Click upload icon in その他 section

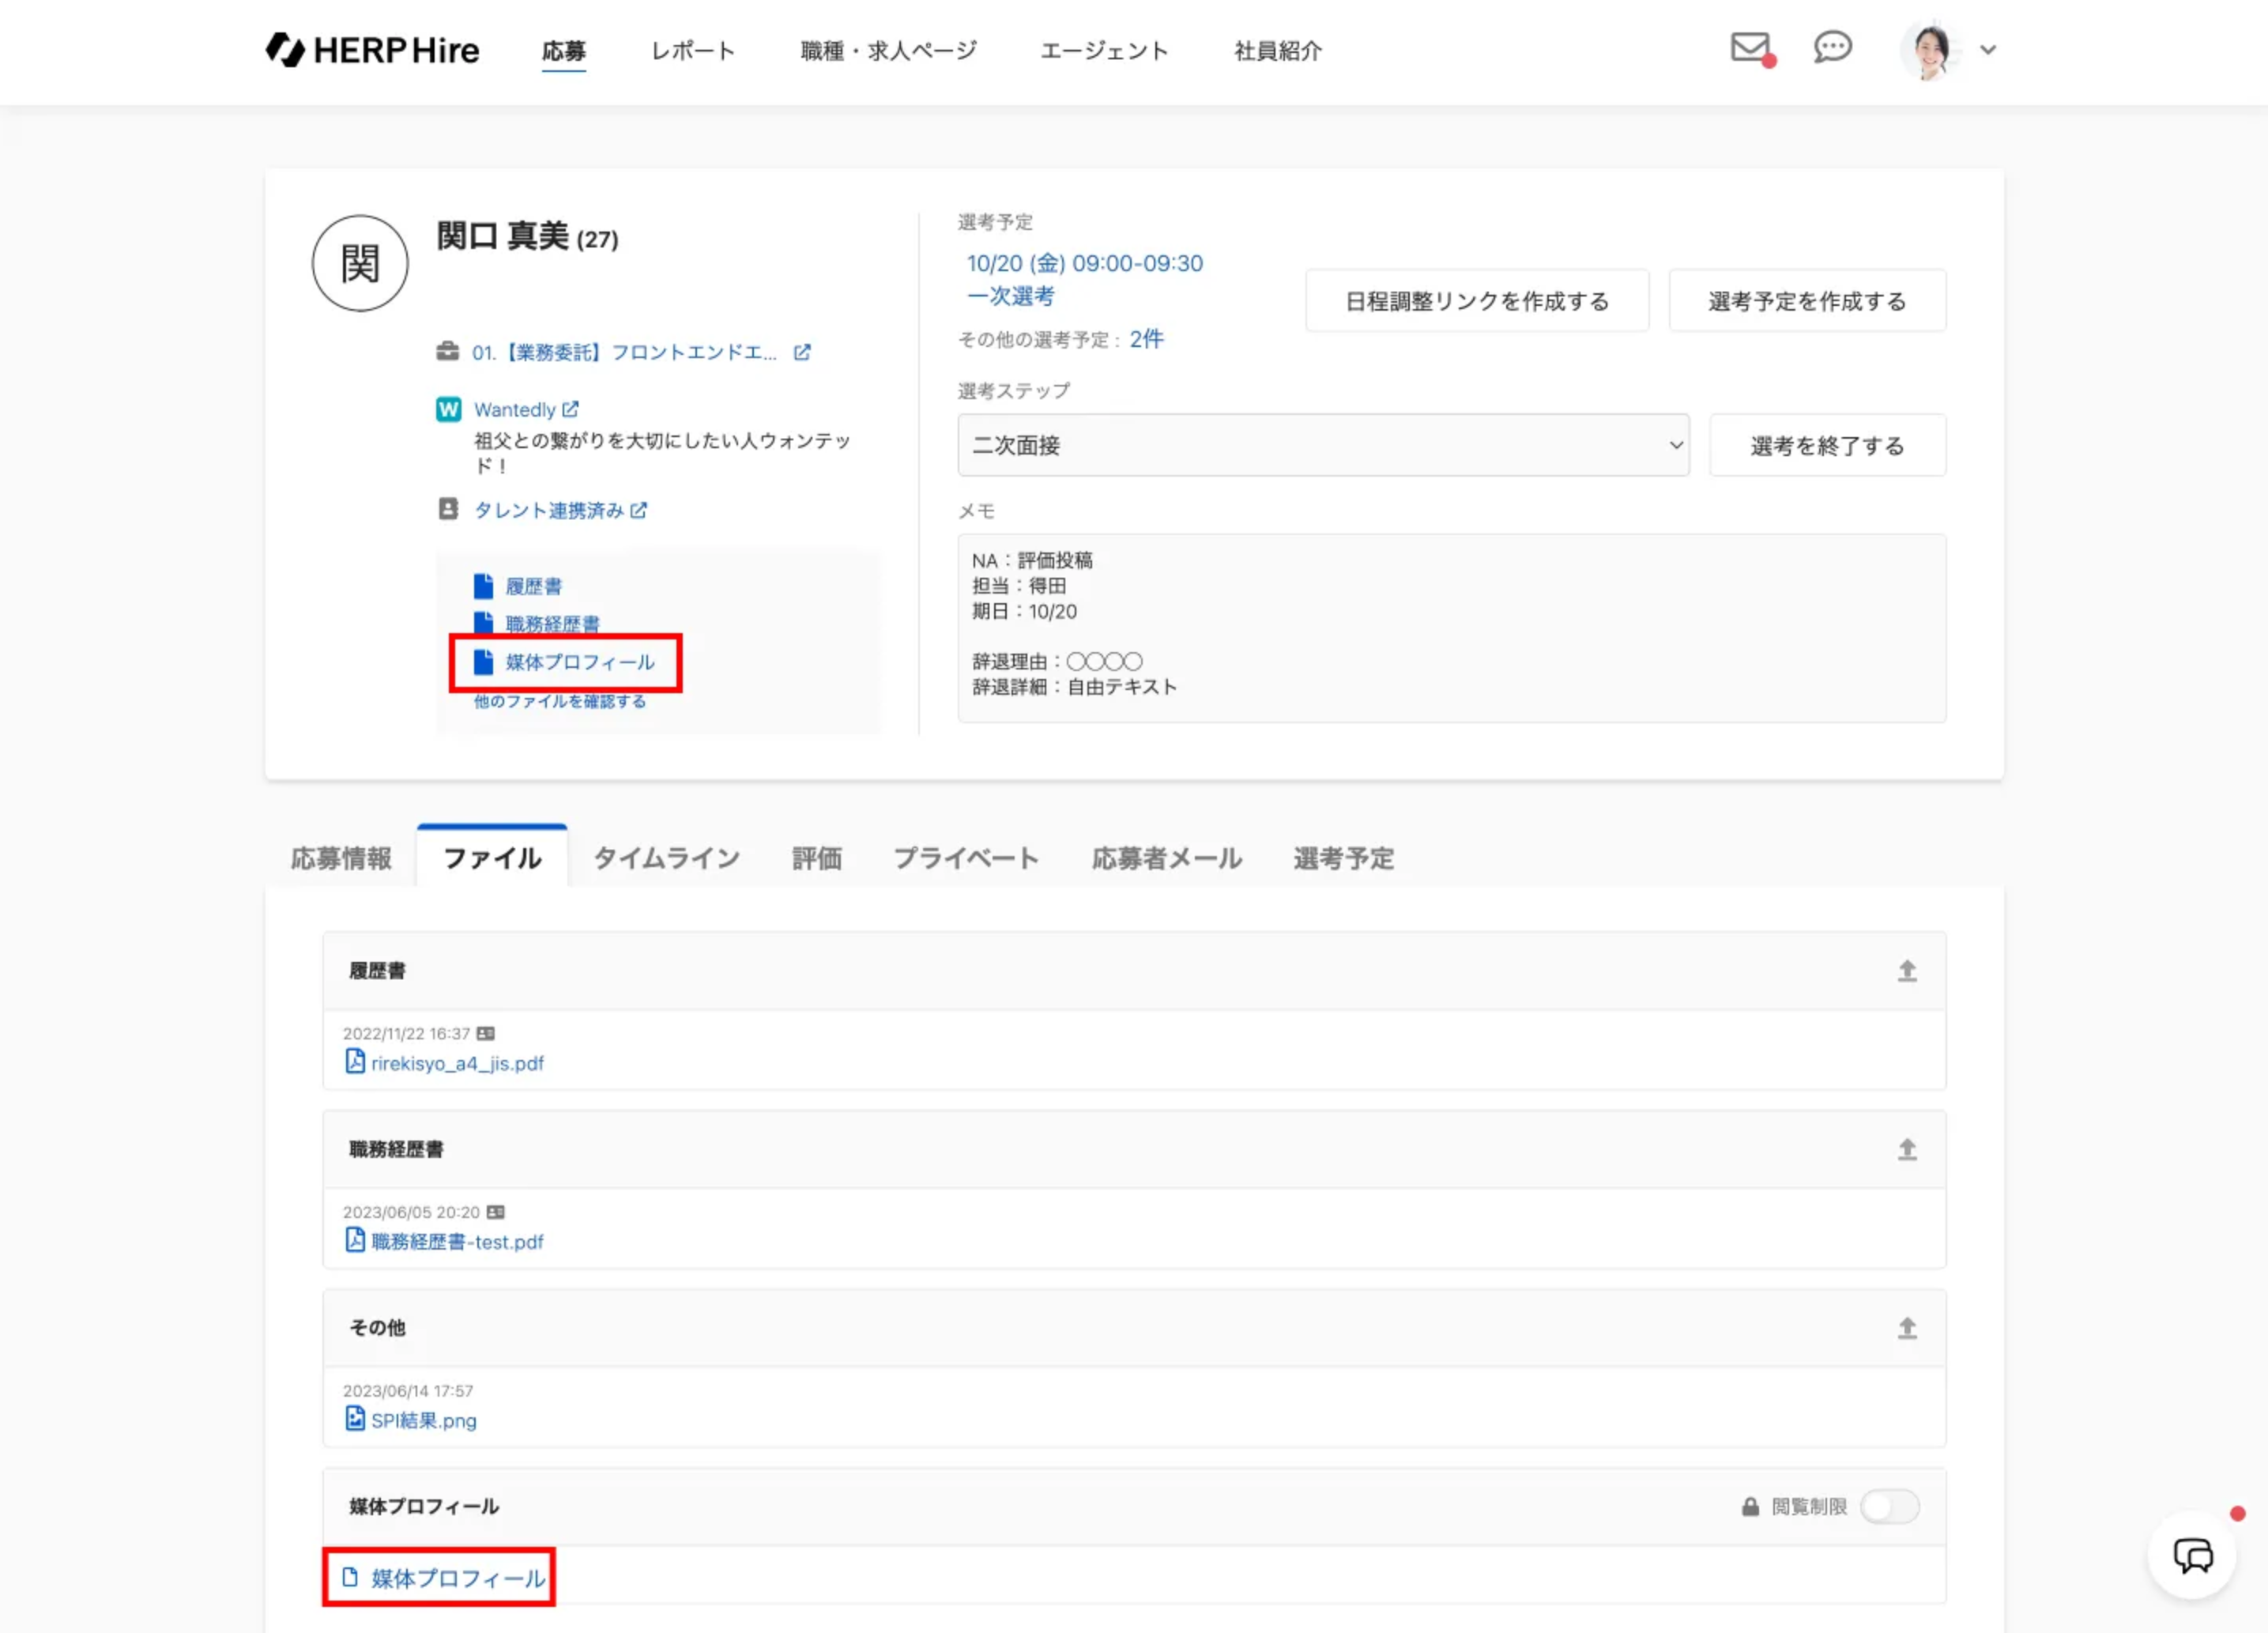[x=1907, y=1328]
